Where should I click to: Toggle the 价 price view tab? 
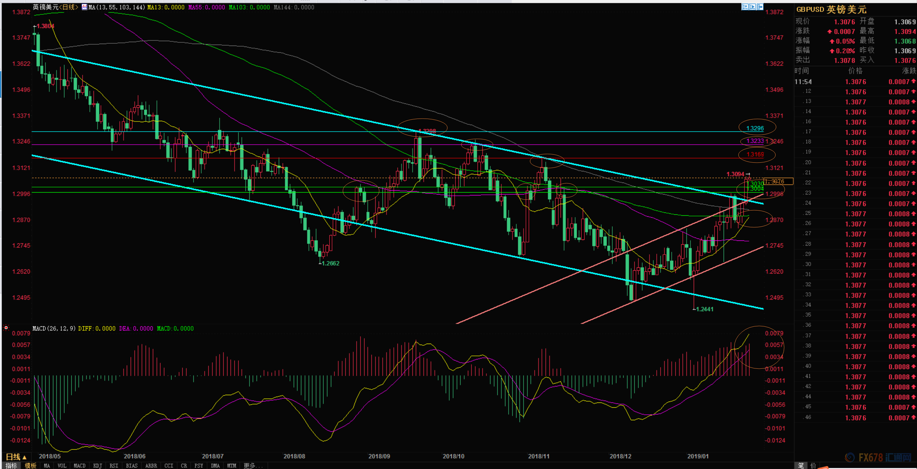click(813, 465)
